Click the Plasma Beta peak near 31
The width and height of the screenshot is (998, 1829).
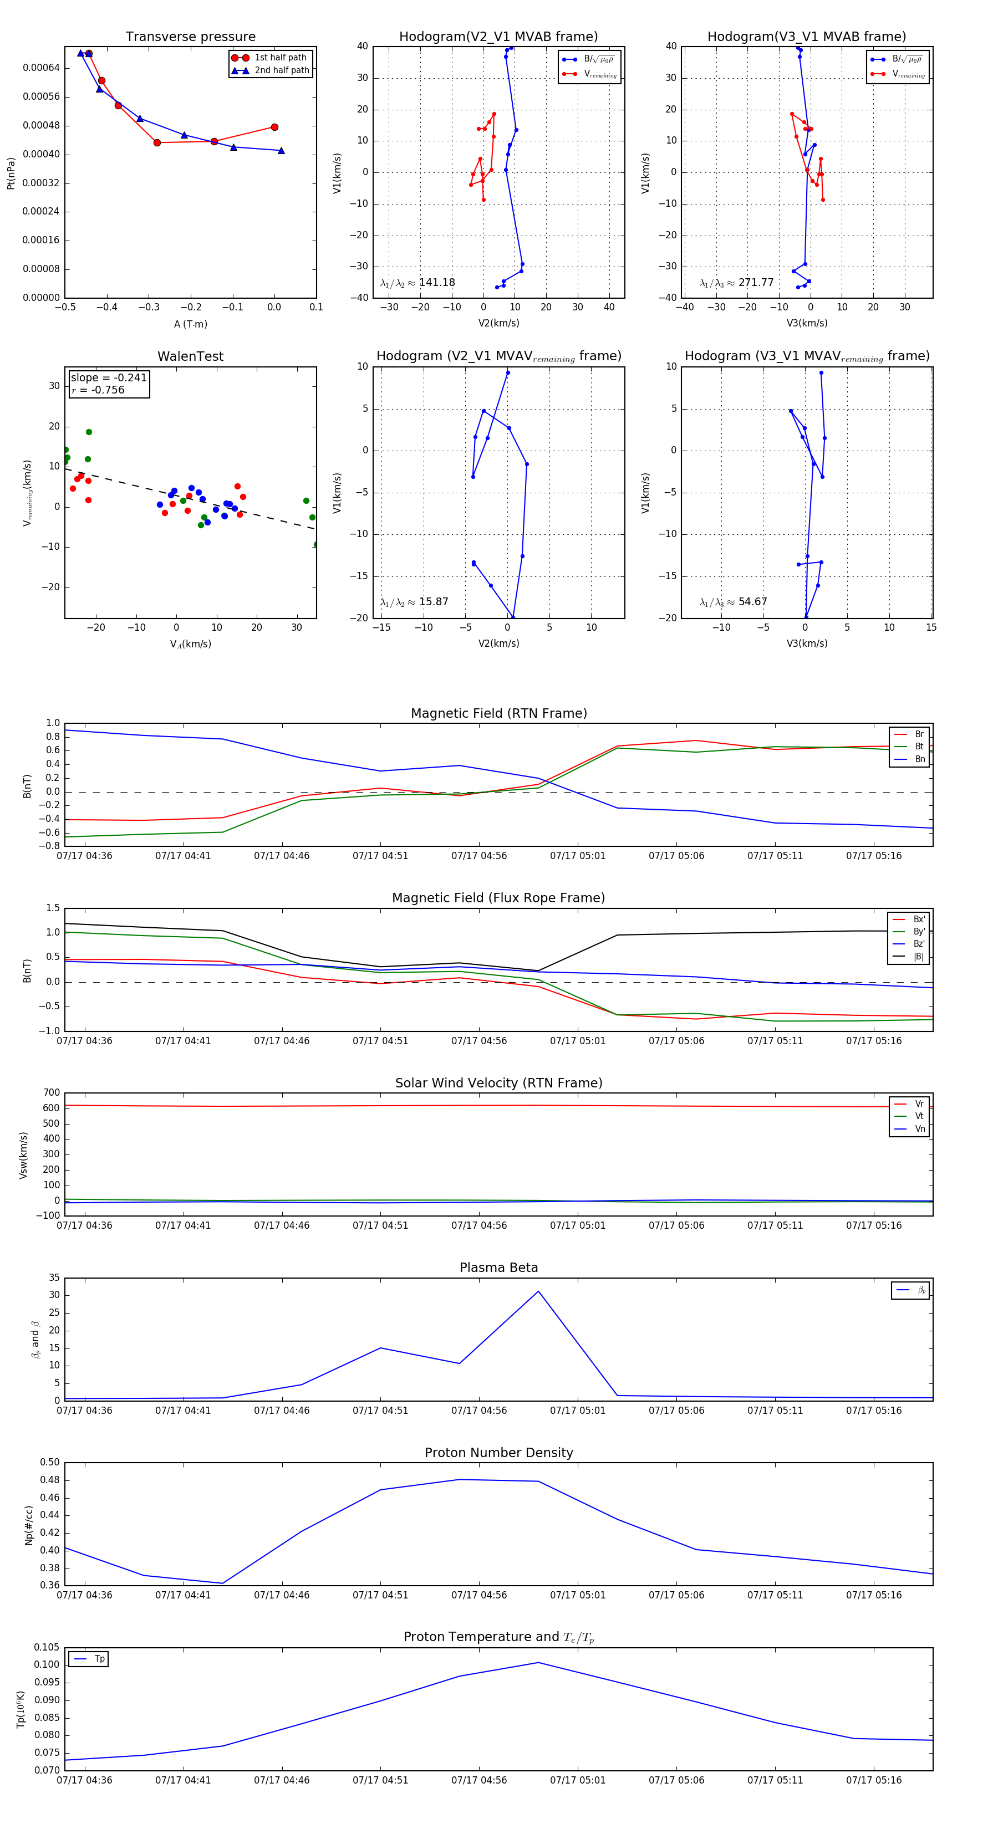tap(538, 1291)
